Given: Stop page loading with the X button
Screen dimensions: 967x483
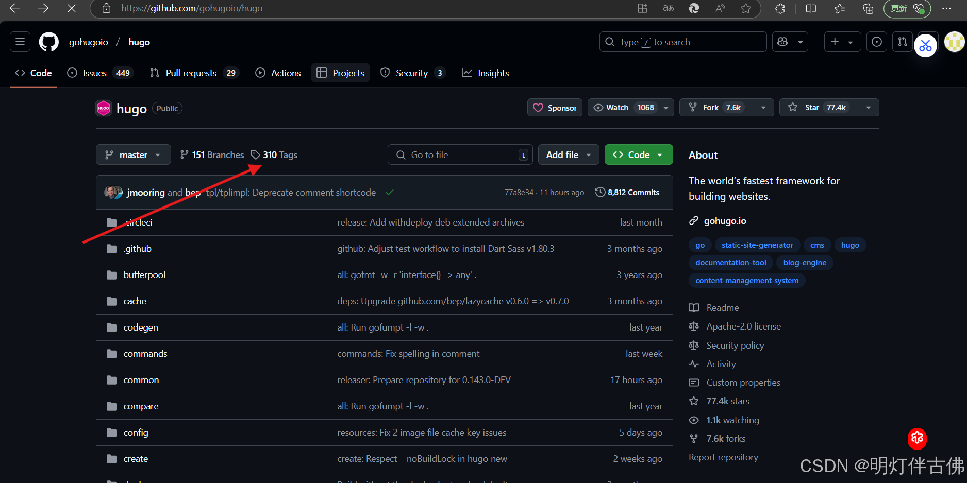Looking at the screenshot, I should pos(72,8).
